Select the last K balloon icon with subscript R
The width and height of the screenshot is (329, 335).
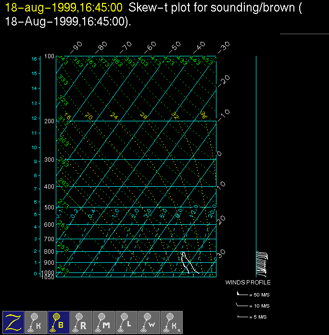point(172,322)
